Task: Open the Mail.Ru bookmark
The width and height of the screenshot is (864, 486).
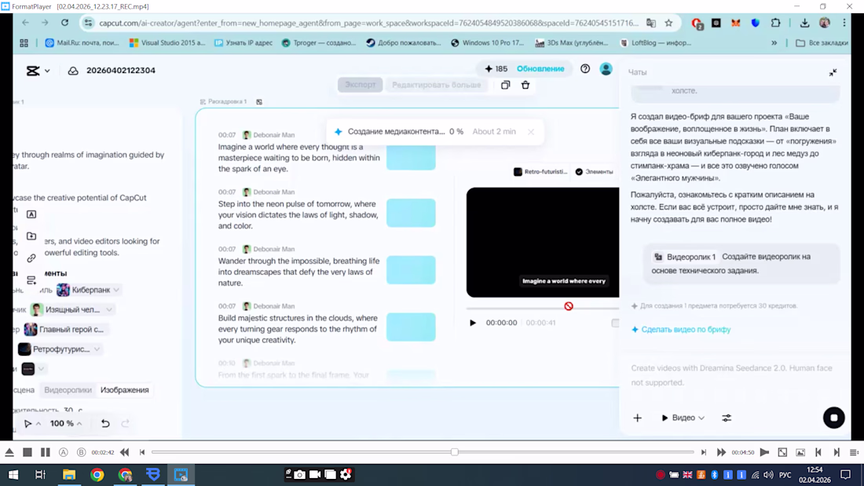Action: click(82, 43)
